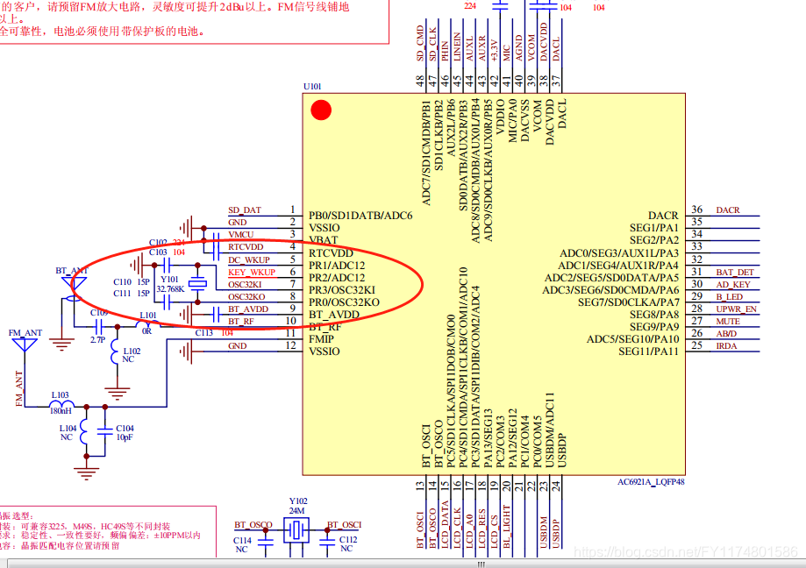Click the FMIP pin name
Viewport: 806px width, 568px height.
coord(321,339)
